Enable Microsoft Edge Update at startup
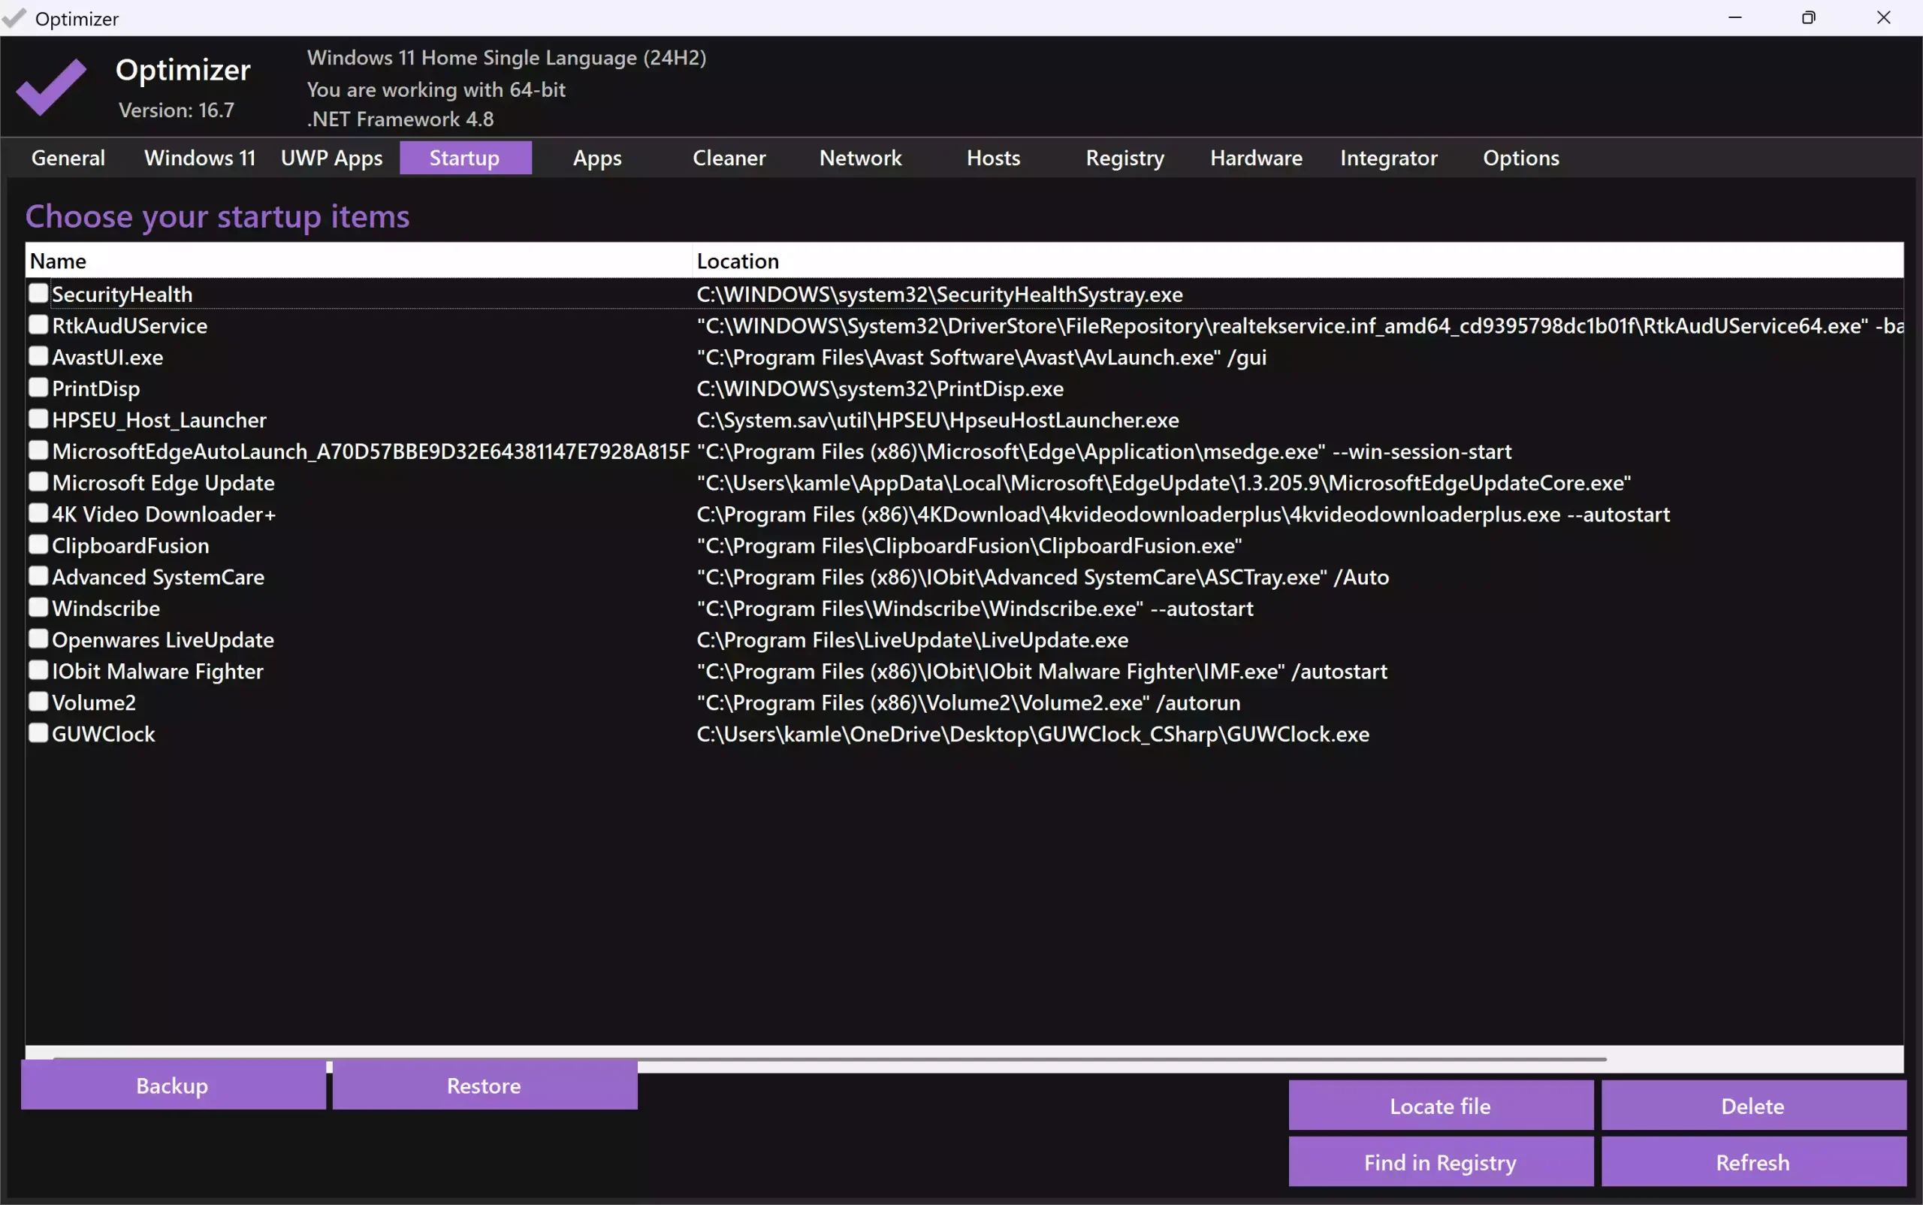Viewport: 1923px width, 1205px height. [x=37, y=482]
